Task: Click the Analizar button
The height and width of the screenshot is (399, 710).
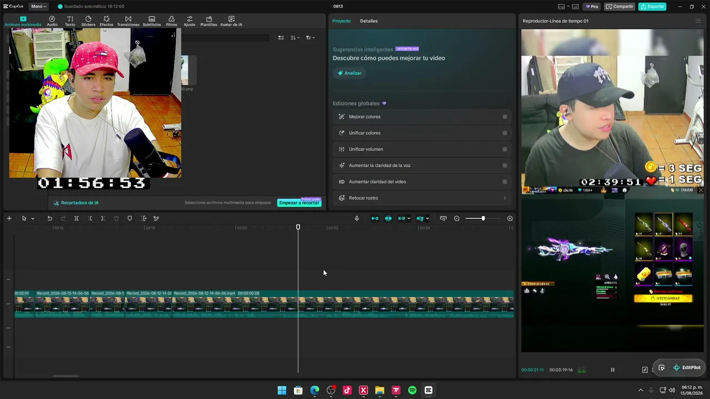Action: (x=349, y=73)
